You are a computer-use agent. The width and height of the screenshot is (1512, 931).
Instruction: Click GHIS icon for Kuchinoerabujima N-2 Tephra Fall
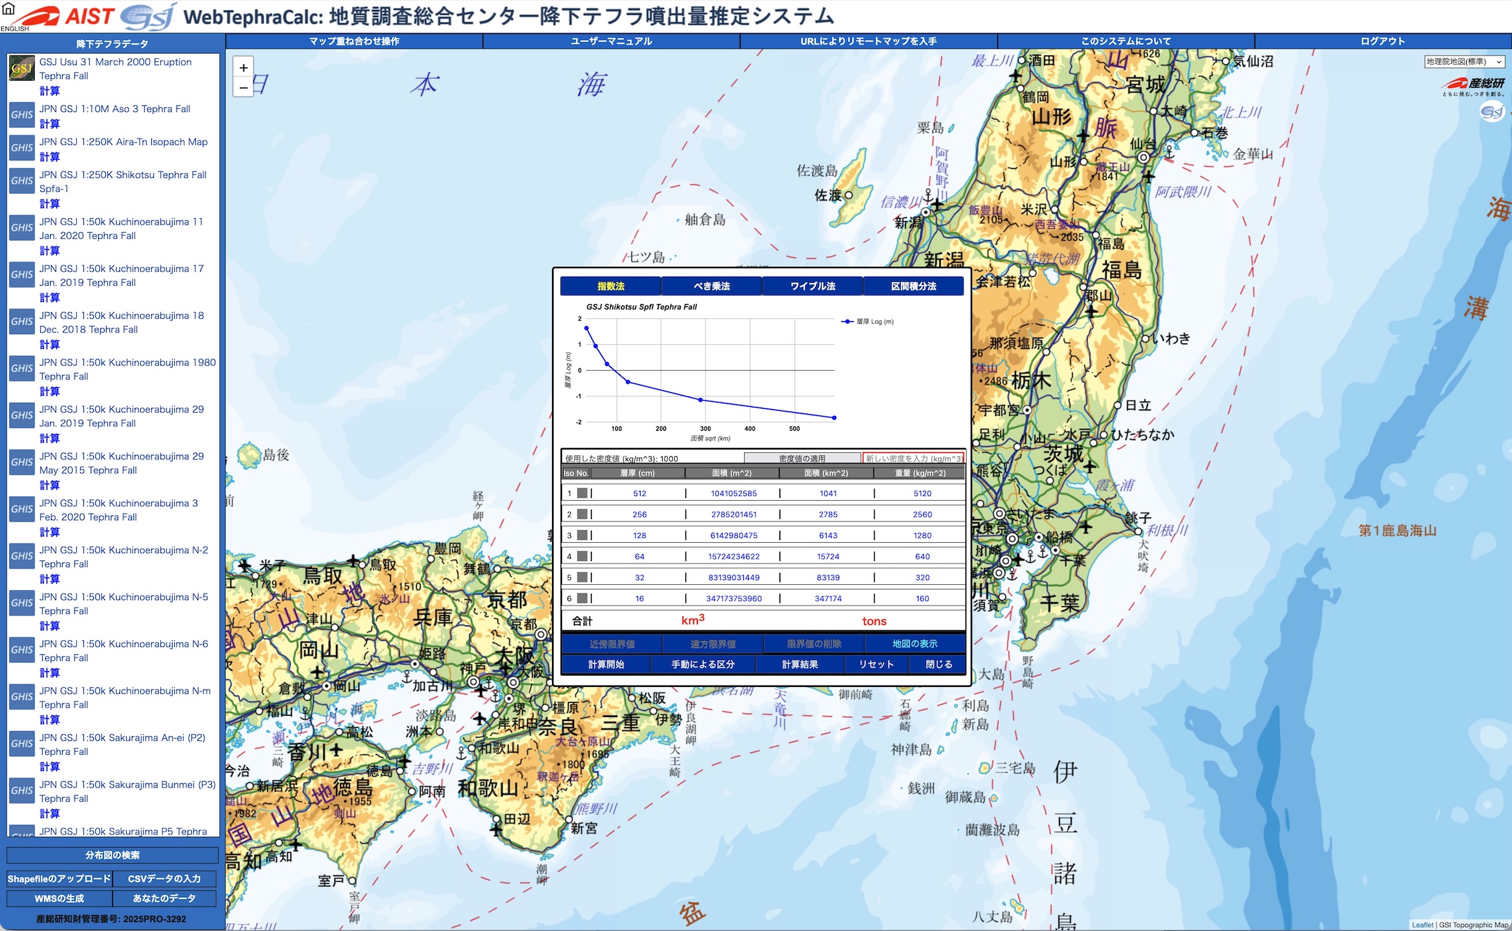(x=22, y=556)
